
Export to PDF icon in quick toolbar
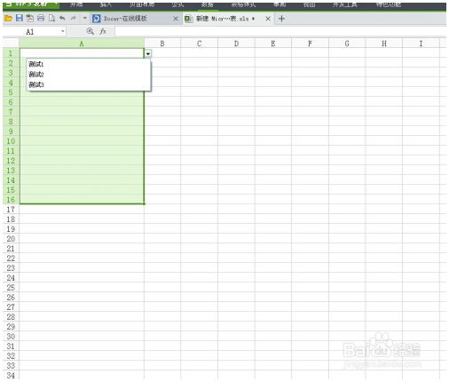30,18
